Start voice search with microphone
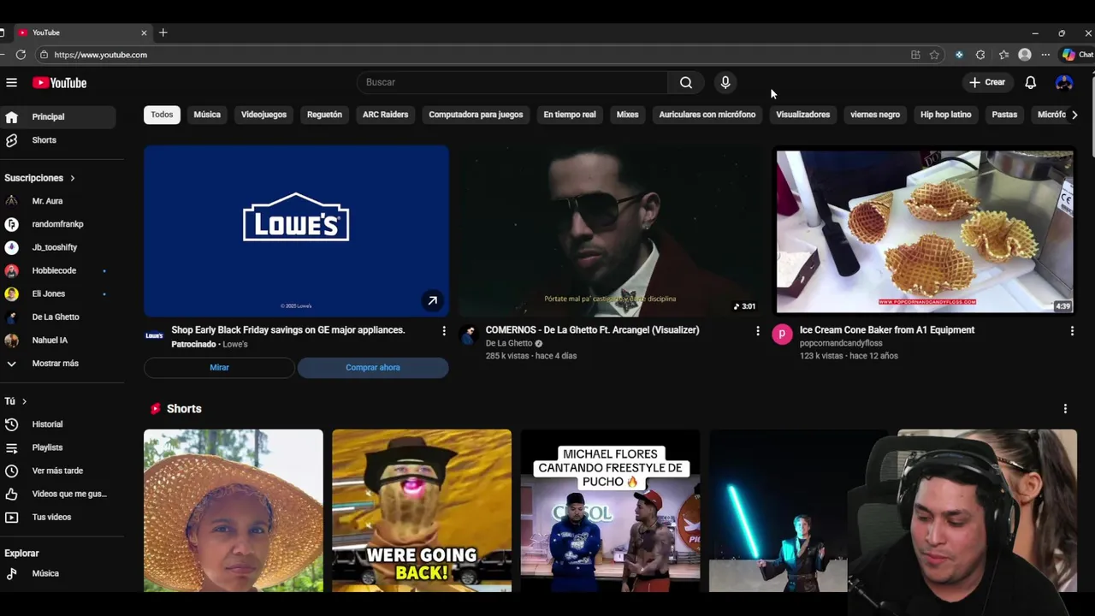1095x616 pixels. [x=725, y=82]
